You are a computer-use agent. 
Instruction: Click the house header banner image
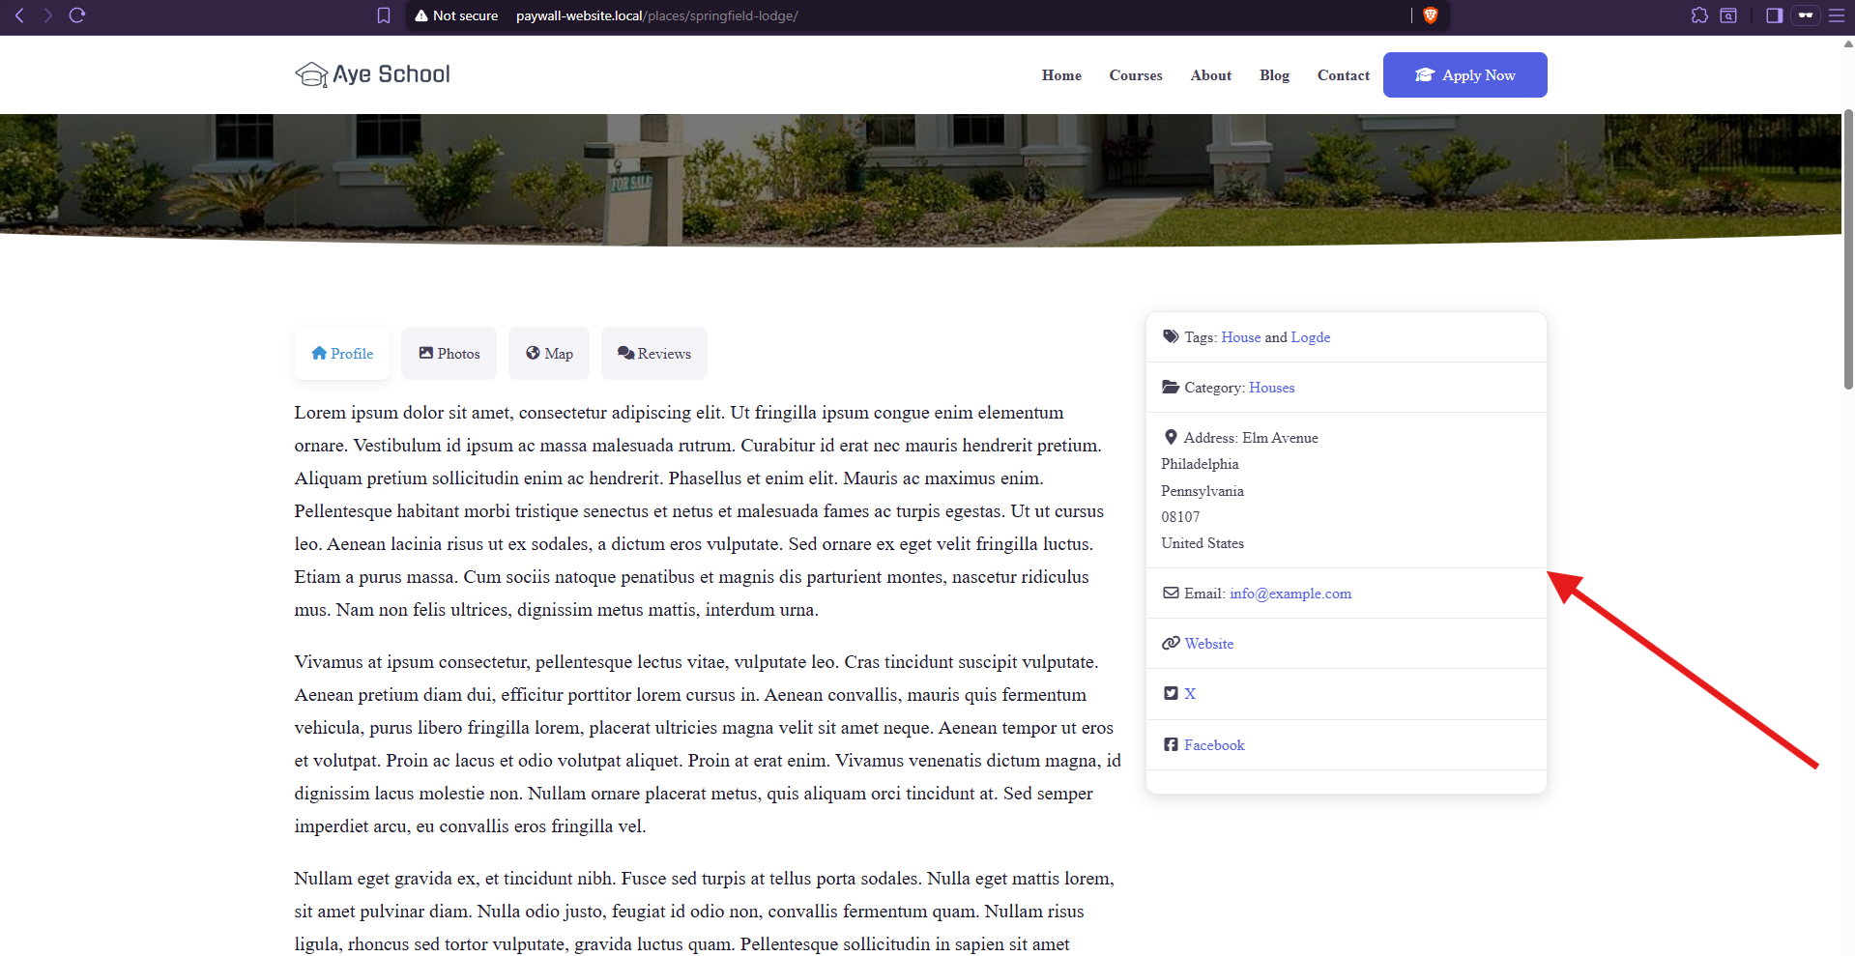coord(920,179)
